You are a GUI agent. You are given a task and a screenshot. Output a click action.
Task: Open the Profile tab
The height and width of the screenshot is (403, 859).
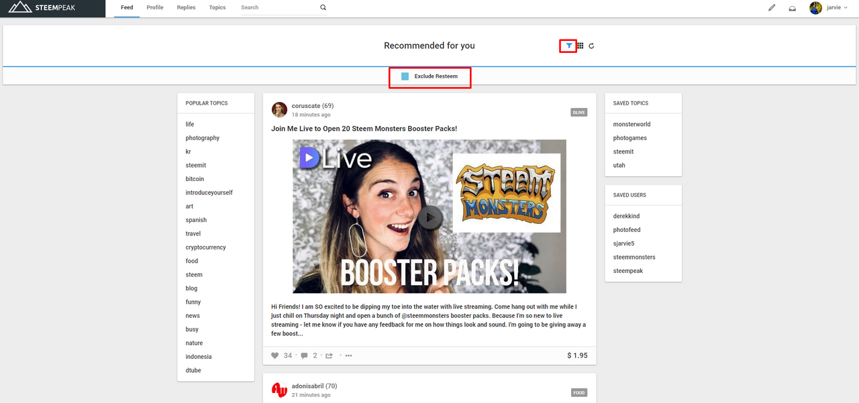pos(155,8)
